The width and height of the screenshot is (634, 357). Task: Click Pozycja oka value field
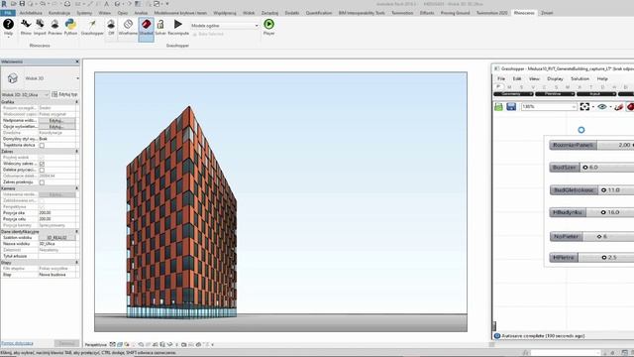(x=57, y=213)
